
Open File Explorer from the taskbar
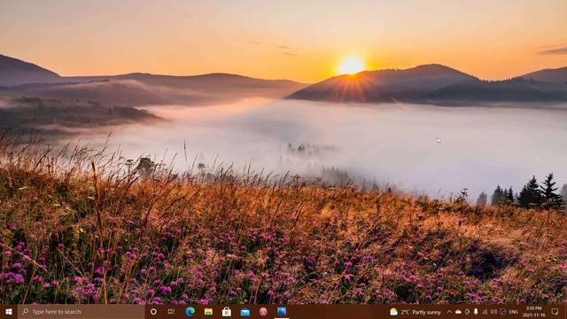(208, 311)
